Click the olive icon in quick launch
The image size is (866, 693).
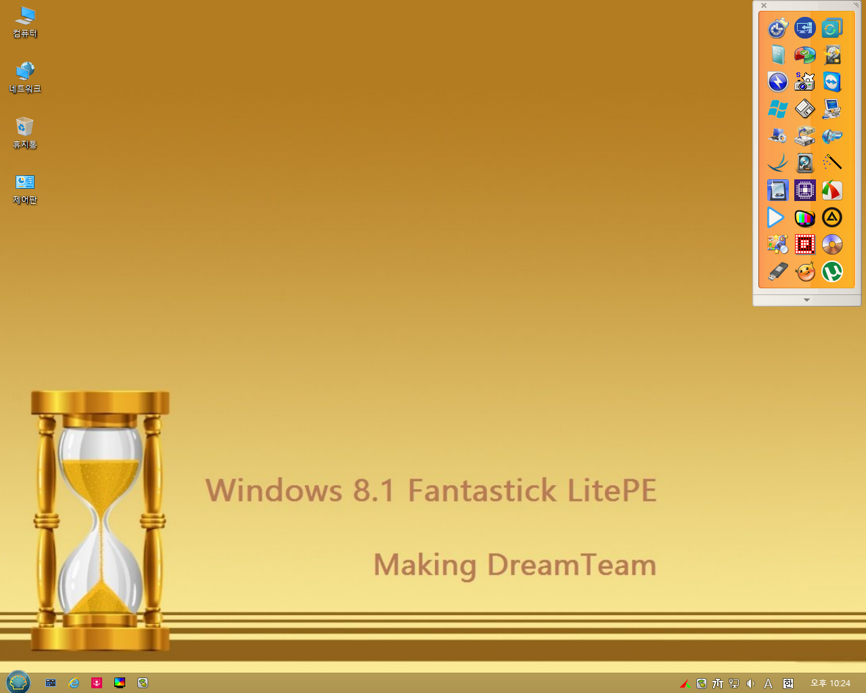click(x=143, y=683)
